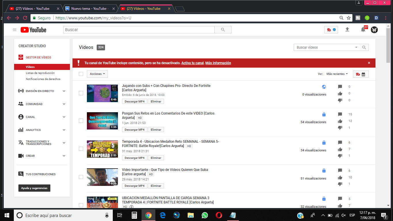The width and height of the screenshot is (393, 221).
Task: Open the YouTube guide hamburger menu
Action: tap(15, 30)
